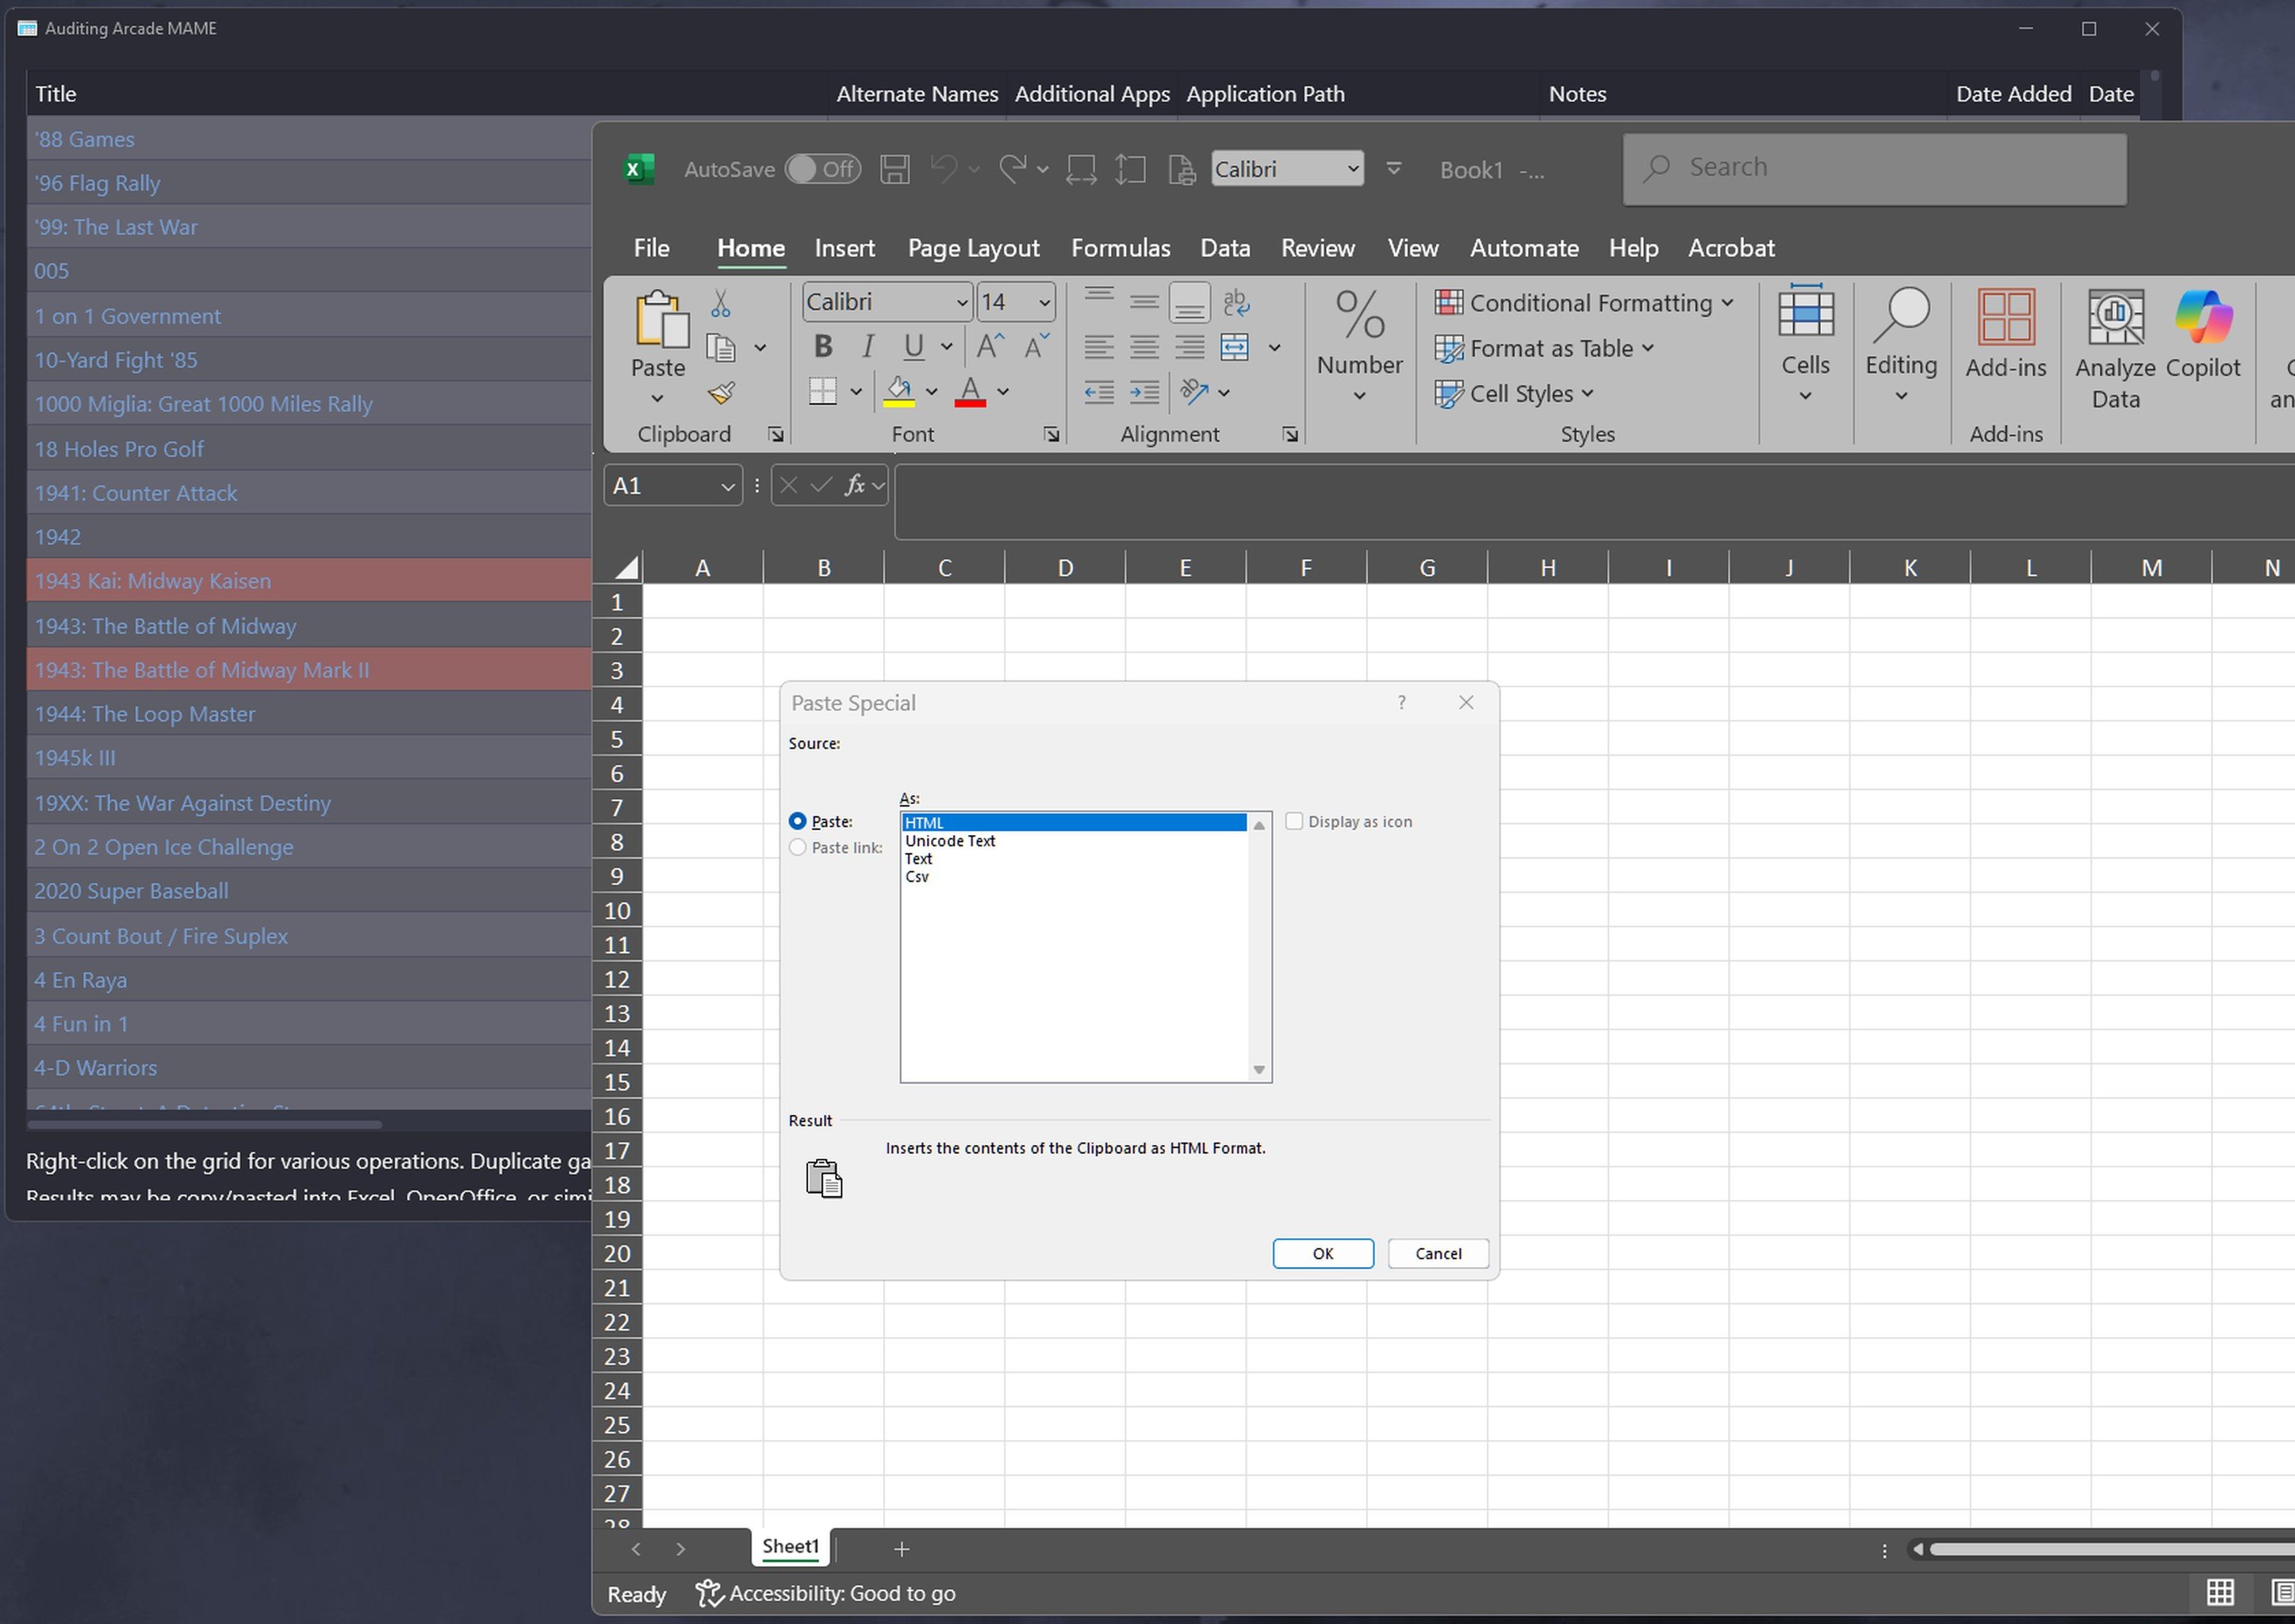Open the Clipboard dialog launcher
Screen dimensions: 2295x1624
(775, 434)
